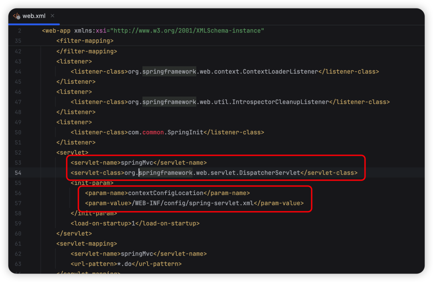This screenshot has width=433, height=282.
Task: Click the sticky filter-mapping line 35
Action: pyautogui.click(x=85, y=41)
